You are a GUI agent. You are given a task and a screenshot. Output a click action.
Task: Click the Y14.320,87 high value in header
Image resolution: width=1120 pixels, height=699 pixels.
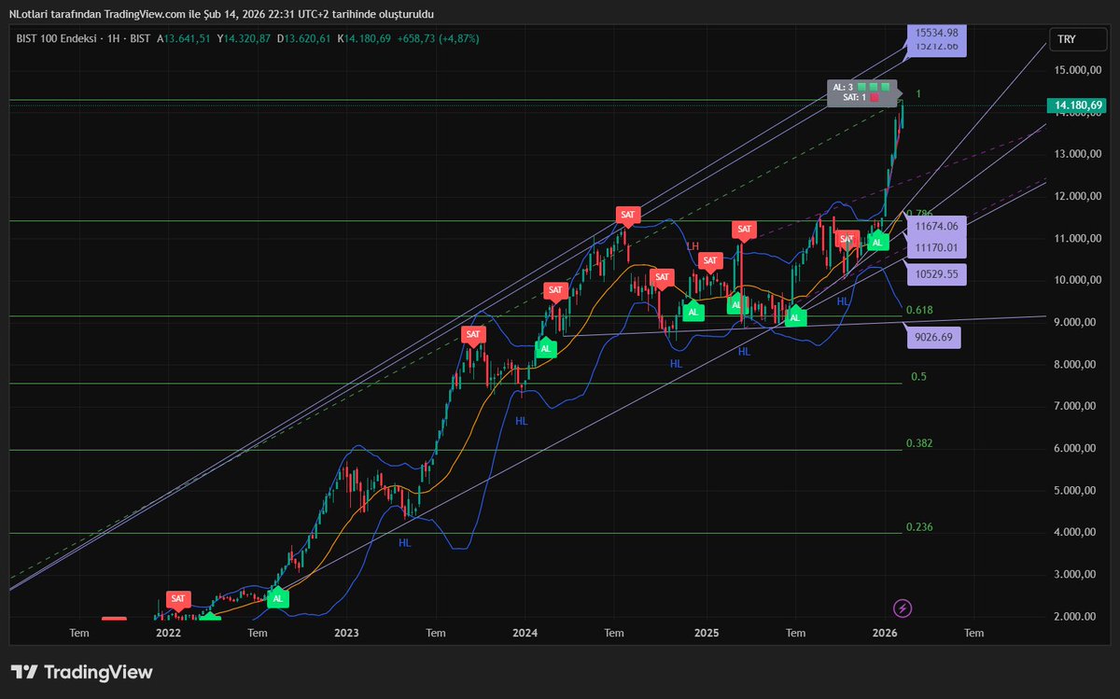tap(244, 38)
